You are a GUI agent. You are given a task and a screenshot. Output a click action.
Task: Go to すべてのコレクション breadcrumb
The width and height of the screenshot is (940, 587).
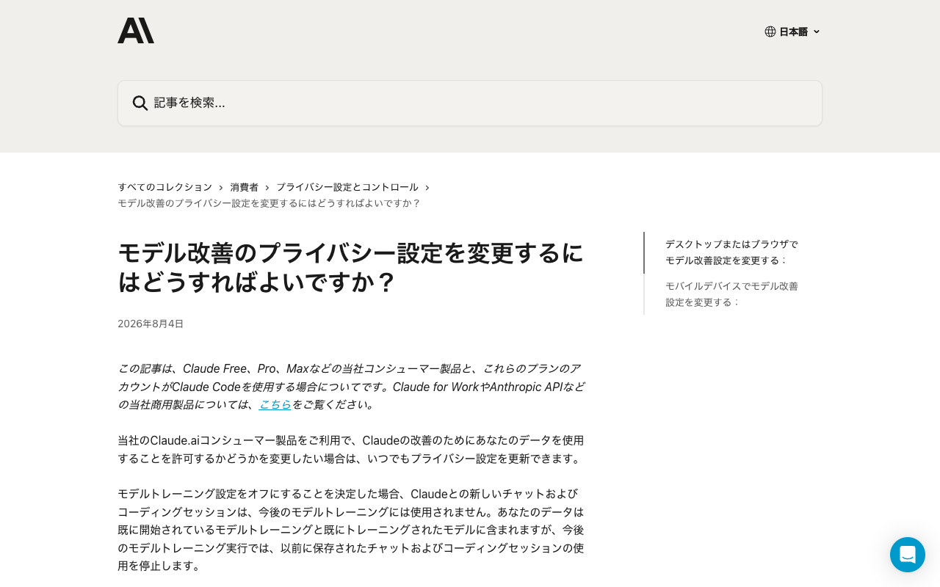pos(164,187)
